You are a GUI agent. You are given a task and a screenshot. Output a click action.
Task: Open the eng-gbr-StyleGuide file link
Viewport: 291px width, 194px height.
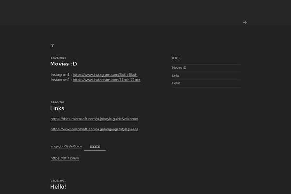(x=66, y=146)
